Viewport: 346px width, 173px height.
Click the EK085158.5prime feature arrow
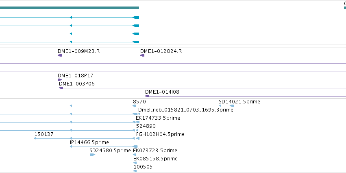coord(135,163)
